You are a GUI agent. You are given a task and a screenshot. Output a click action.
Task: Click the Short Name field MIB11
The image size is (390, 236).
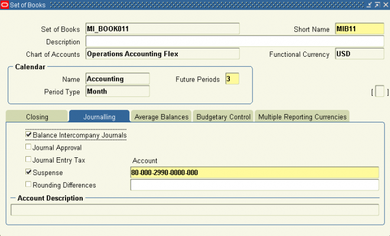(359, 28)
